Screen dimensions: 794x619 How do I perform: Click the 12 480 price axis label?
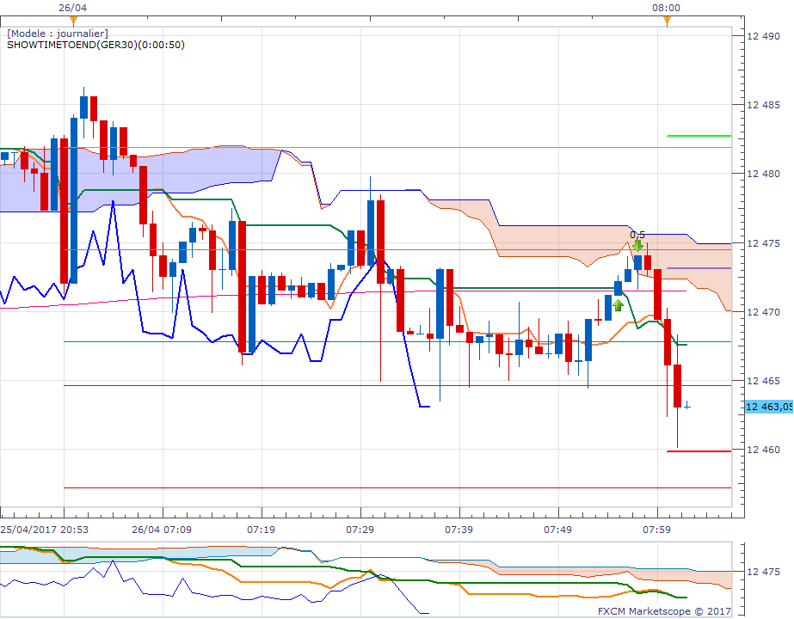click(764, 174)
